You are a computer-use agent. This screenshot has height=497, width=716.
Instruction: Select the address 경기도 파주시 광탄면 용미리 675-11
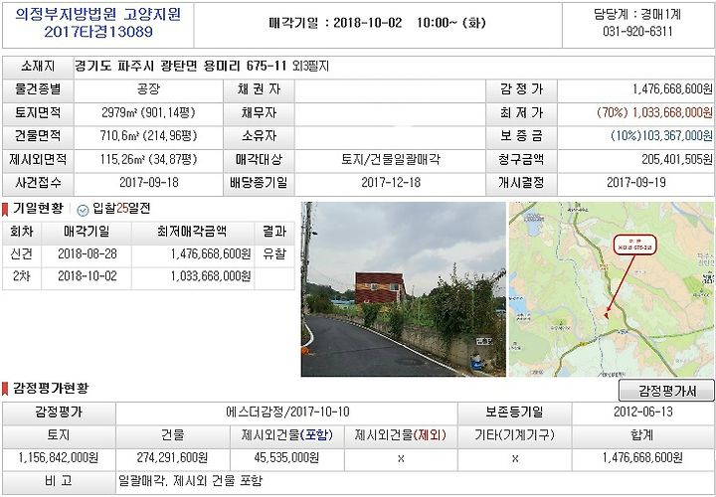coord(180,67)
